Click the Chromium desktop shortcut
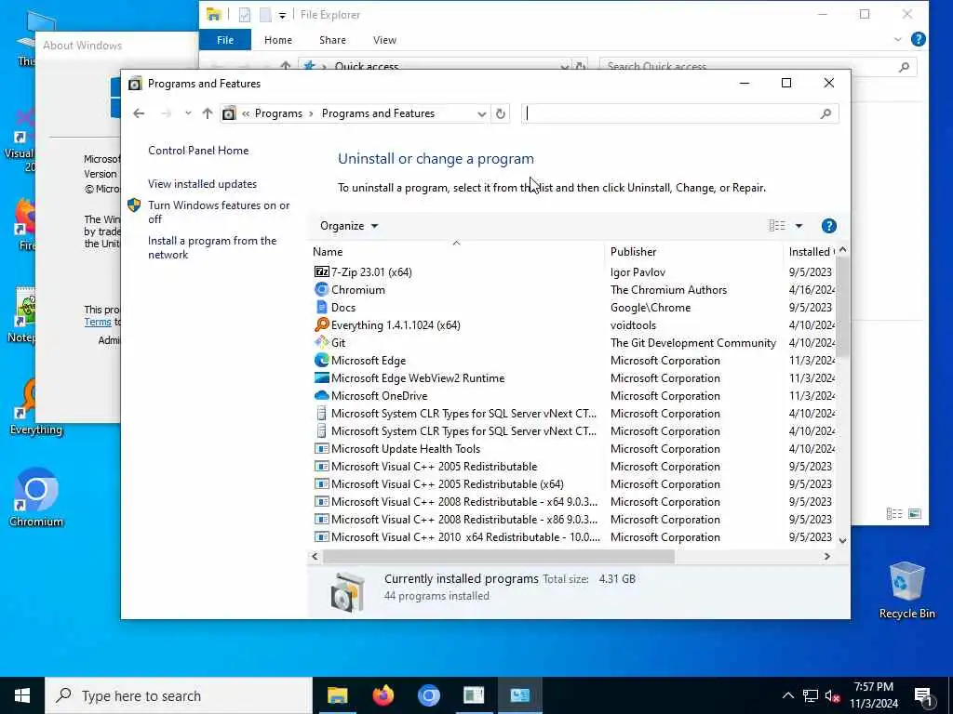Screen dimensions: 953x714 click(36, 498)
